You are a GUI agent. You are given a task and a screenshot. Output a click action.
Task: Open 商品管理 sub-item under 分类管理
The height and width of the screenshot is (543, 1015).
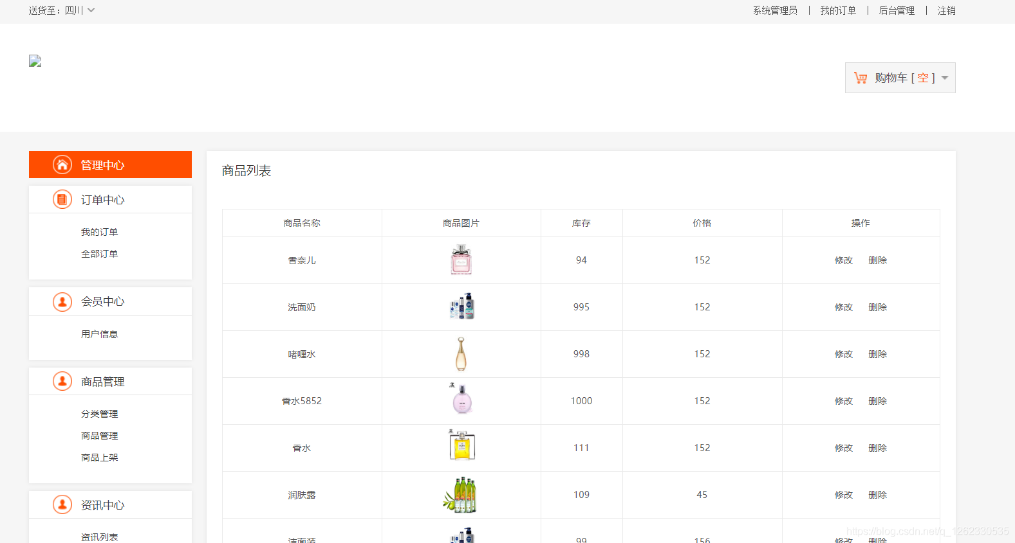tap(99, 436)
